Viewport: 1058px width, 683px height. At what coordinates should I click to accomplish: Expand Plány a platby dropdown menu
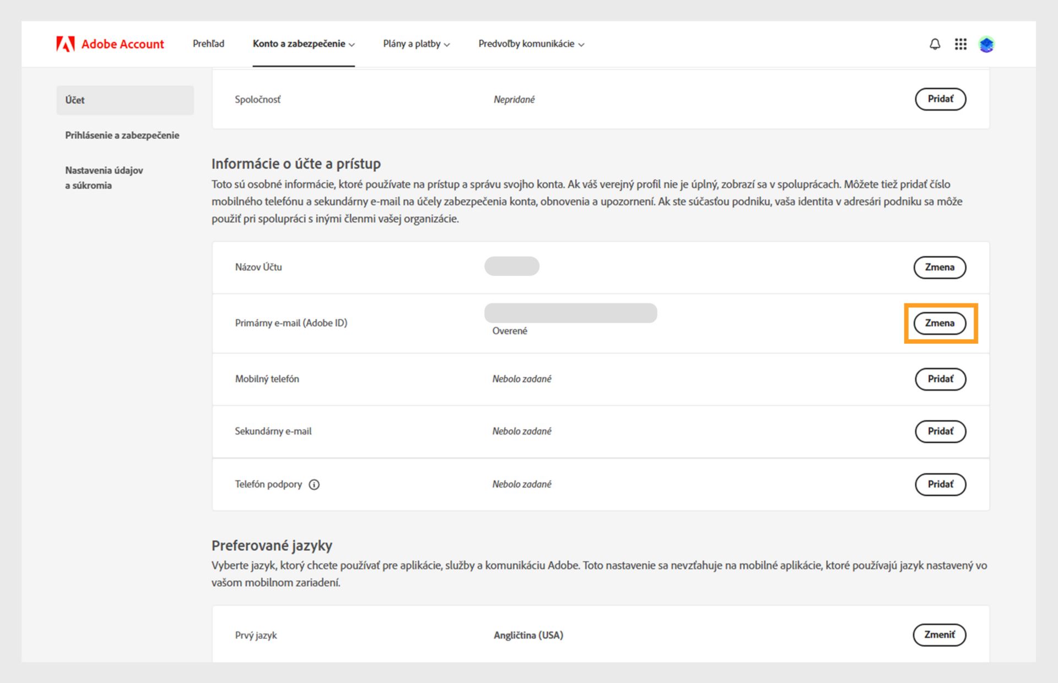[417, 44]
